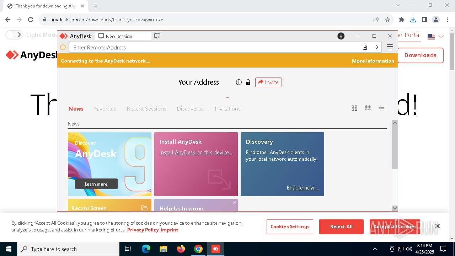Click Accept All Cookies button
455x256 pixels.
(395, 226)
